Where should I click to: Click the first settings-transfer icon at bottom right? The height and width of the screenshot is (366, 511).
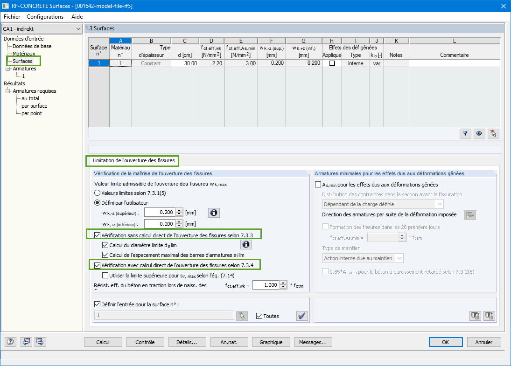click(475, 316)
